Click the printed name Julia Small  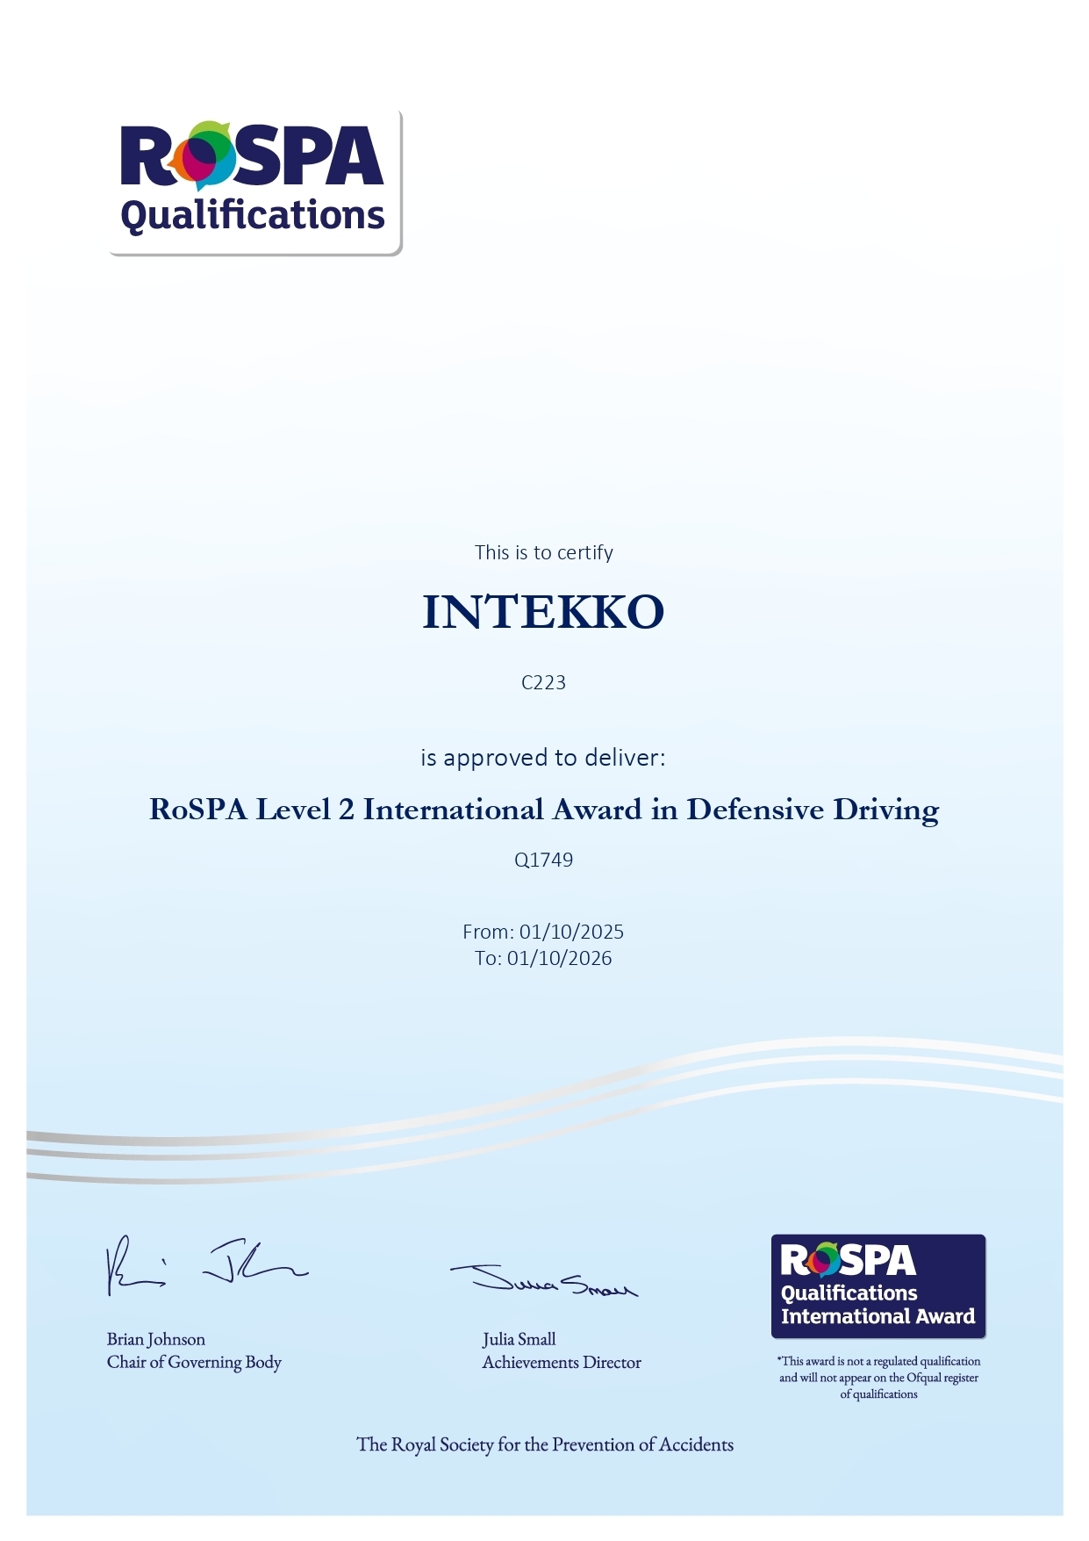[519, 1339]
